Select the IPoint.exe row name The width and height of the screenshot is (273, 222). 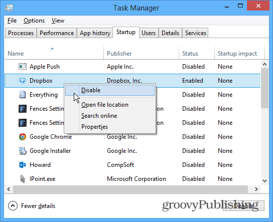click(x=42, y=179)
